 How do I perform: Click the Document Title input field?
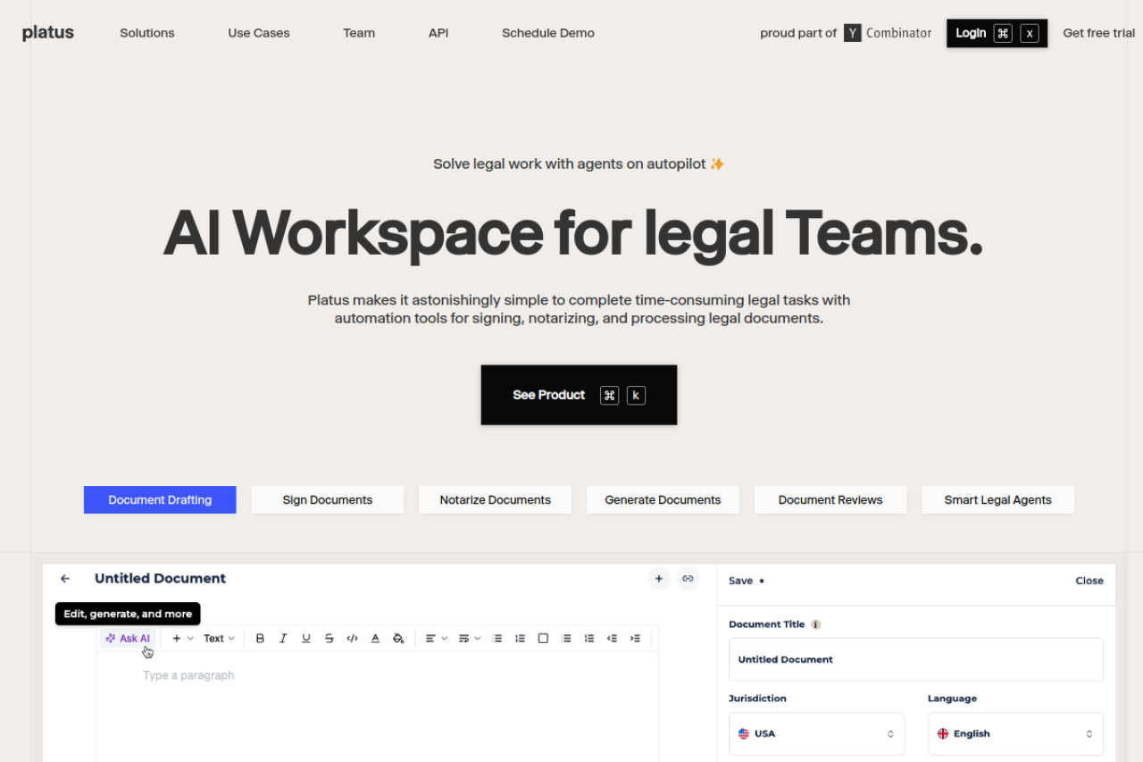pos(916,659)
